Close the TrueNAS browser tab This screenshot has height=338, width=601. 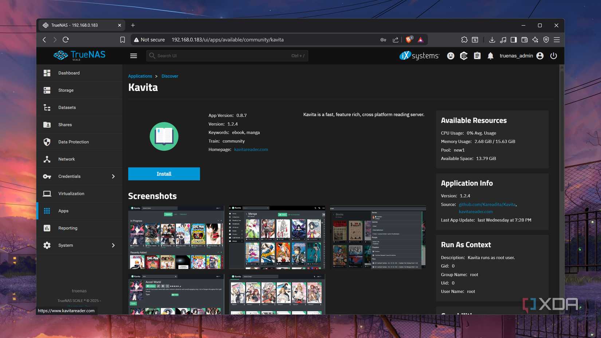pos(119,25)
